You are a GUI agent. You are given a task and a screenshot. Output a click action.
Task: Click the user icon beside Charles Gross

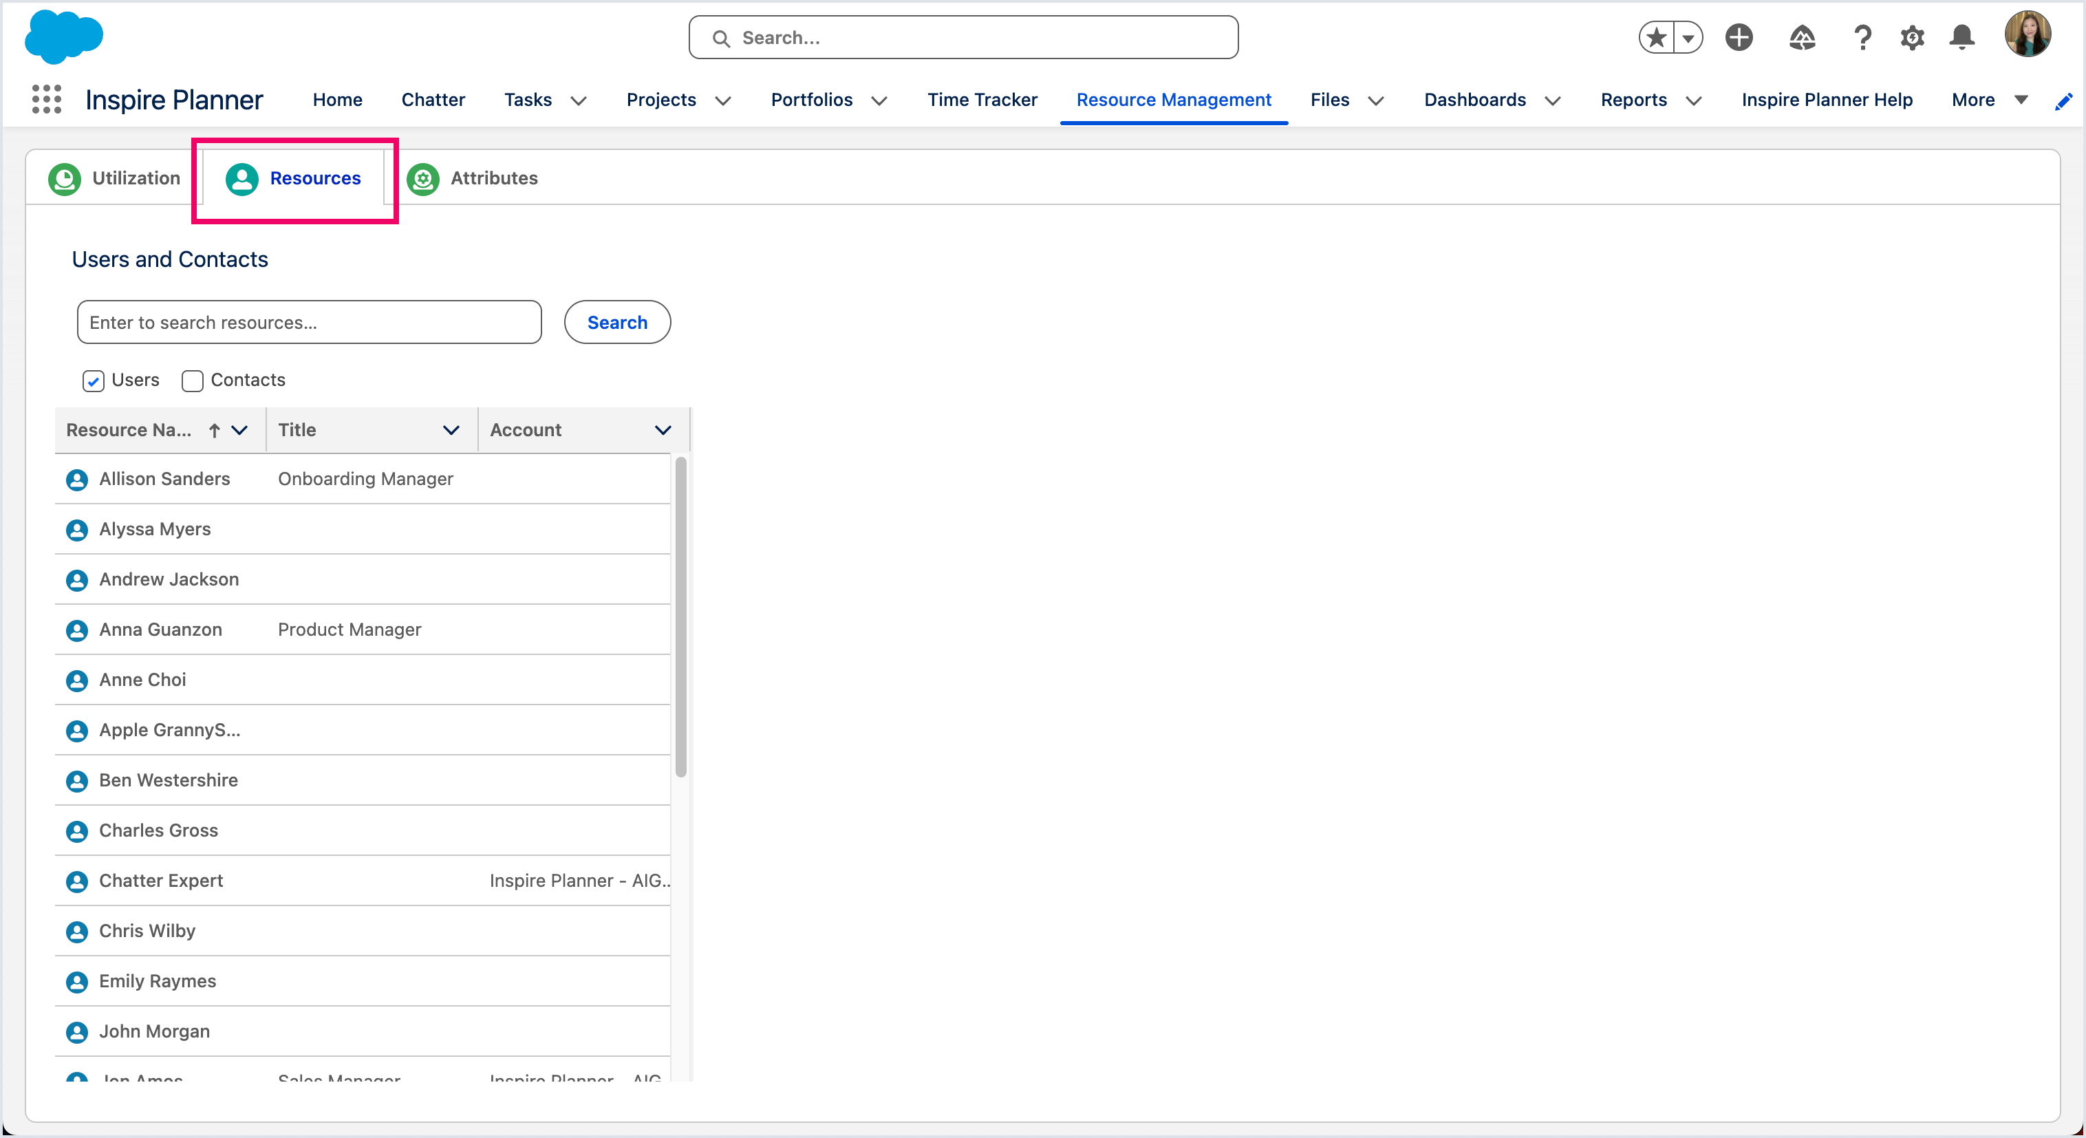(x=77, y=831)
